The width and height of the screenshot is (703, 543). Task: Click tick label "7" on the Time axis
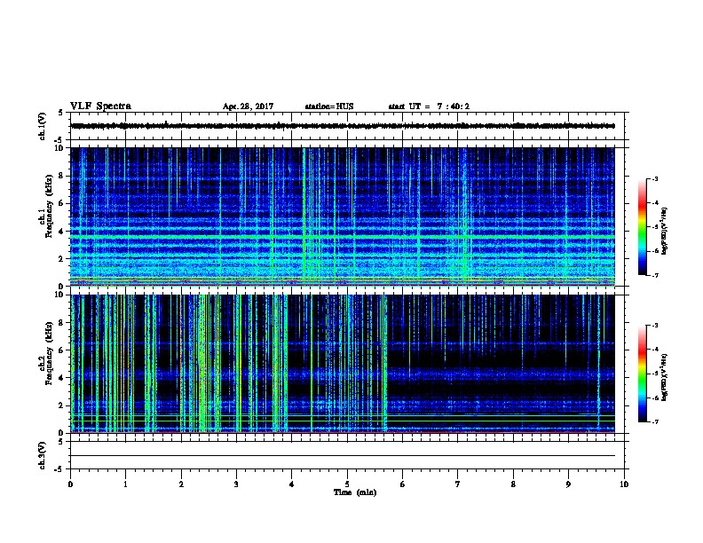click(x=458, y=484)
